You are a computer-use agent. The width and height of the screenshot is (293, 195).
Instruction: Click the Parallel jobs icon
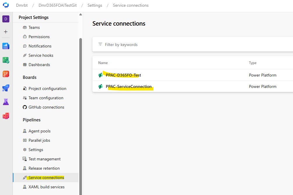point(25,140)
